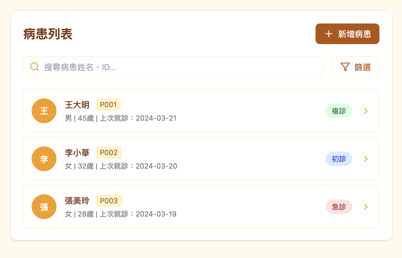Expand 王大明's record via the chevron arrow
This screenshot has width=402, height=258.
pyautogui.click(x=366, y=111)
